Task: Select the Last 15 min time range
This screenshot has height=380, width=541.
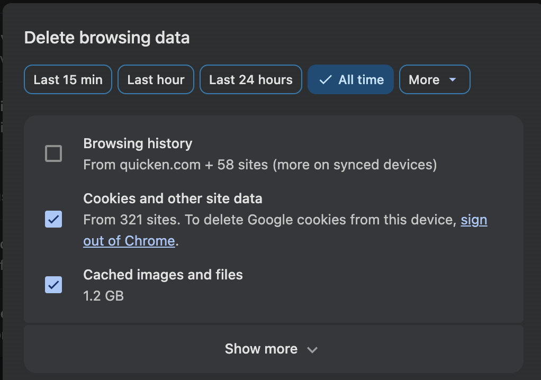Action: [68, 80]
